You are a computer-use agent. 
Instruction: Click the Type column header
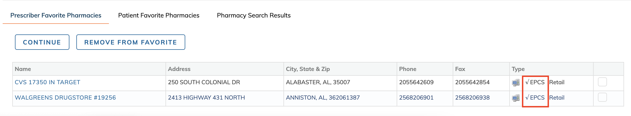click(x=518, y=69)
